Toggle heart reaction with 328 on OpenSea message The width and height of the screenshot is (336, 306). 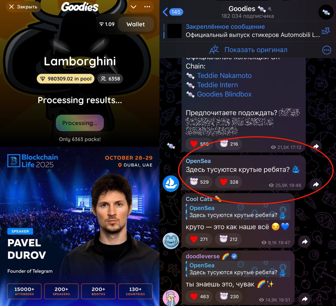pyautogui.click(x=229, y=182)
